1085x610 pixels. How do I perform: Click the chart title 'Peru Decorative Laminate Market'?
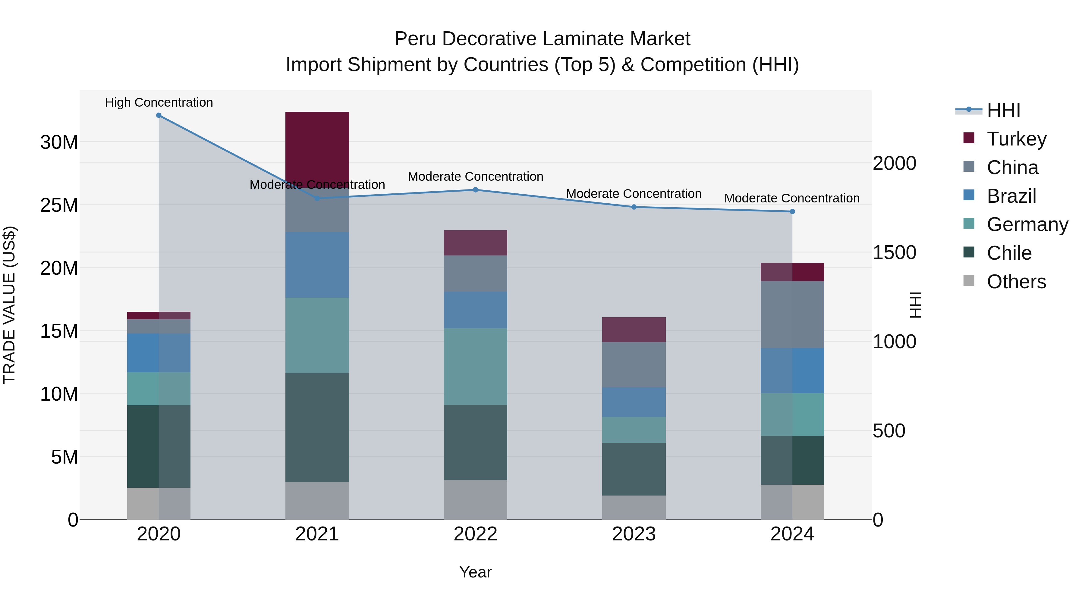tap(542, 39)
